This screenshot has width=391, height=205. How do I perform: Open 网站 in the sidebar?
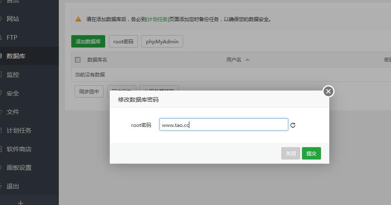13,19
